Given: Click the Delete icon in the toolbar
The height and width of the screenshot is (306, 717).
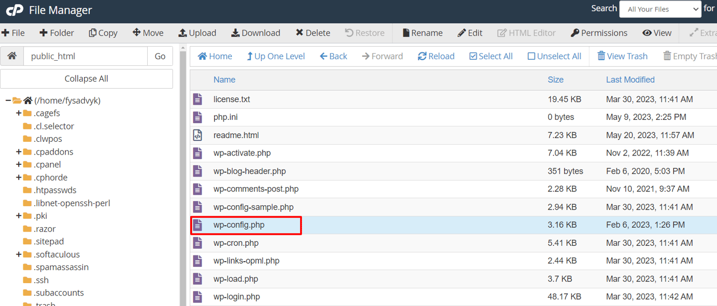Looking at the screenshot, I should pyautogui.click(x=313, y=33).
